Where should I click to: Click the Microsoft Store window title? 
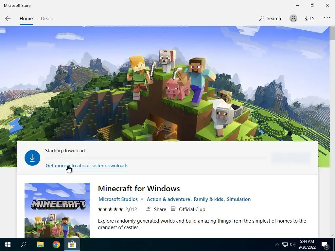tap(17, 6)
